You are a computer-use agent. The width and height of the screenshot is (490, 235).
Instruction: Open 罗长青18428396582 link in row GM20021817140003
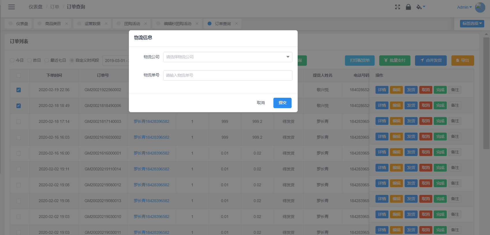(151, 121)
